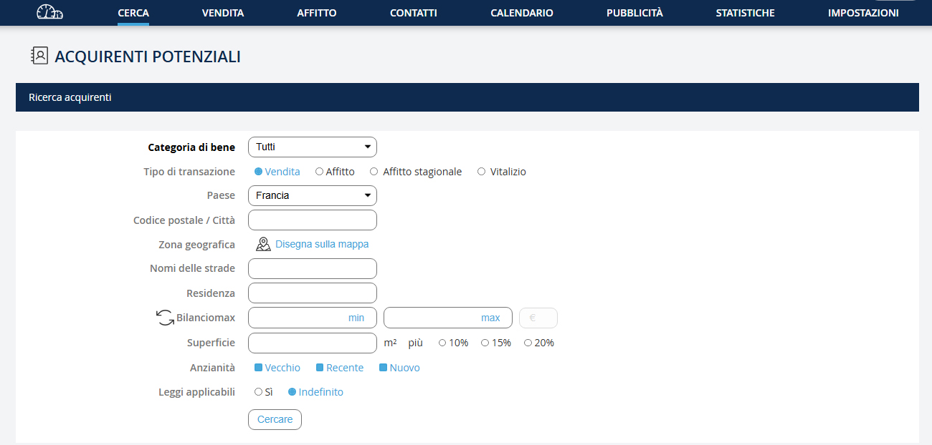The image size is (932, 445).
Task: Go to the STATISTICHE menu
Action: 745,13
